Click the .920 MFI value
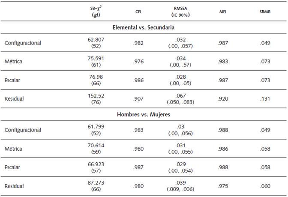 tap(222, 98)
